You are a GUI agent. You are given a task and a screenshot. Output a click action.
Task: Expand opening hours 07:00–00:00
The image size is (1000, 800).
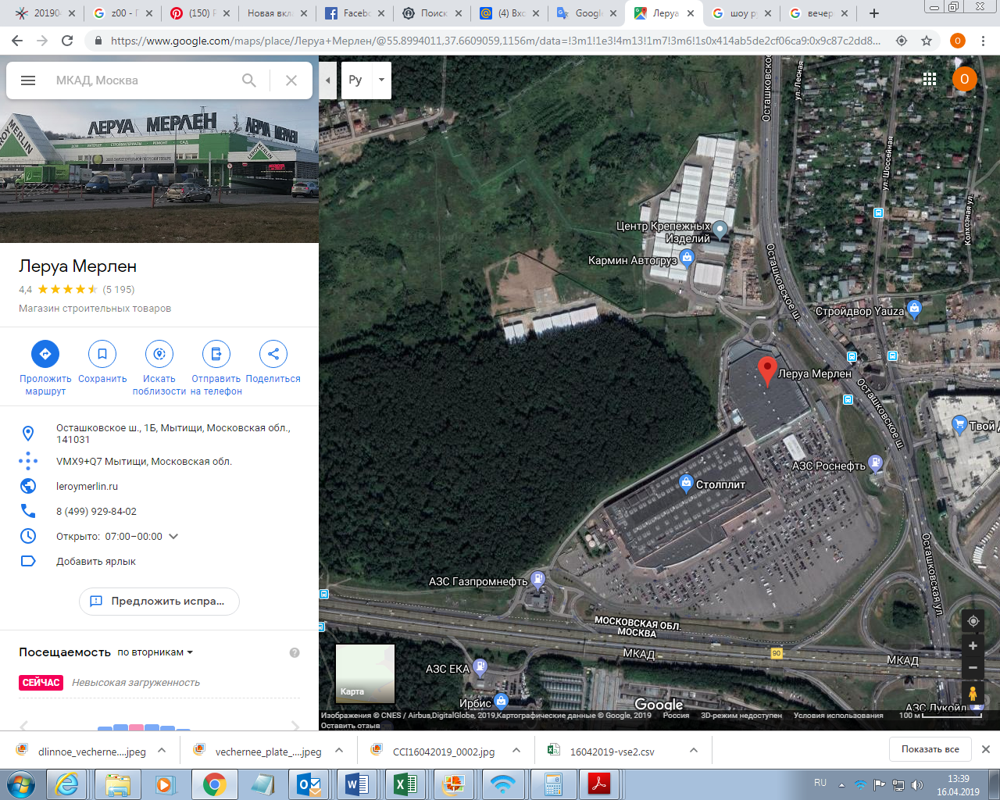pos(173,537)
